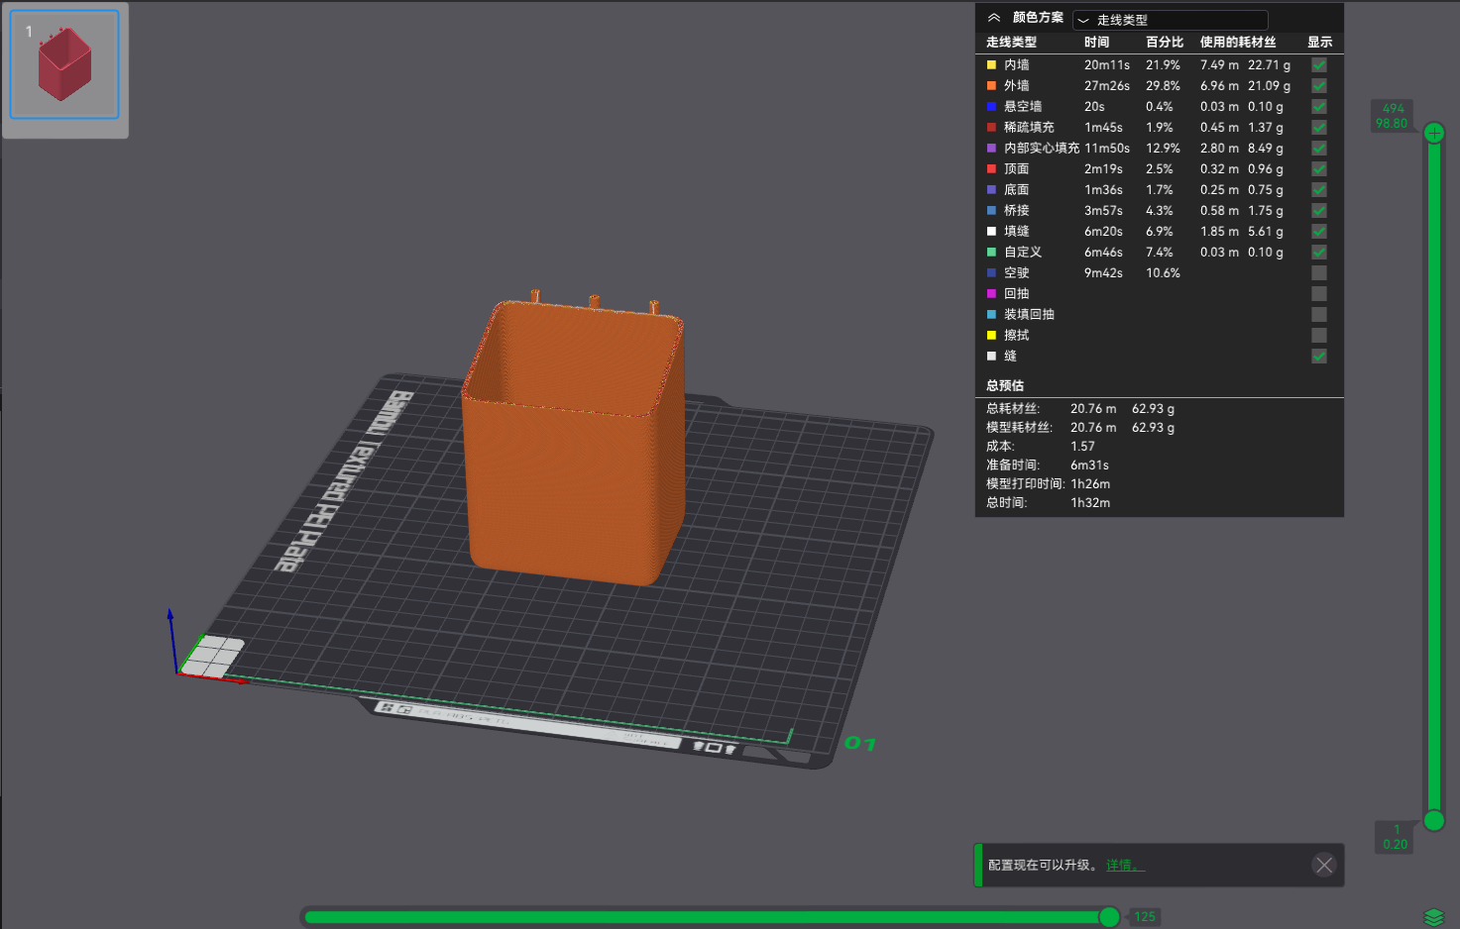Viewport: 1460px width, 929px height.
Task: Toggle 填缝 display checkbox
Action: 1319,231
